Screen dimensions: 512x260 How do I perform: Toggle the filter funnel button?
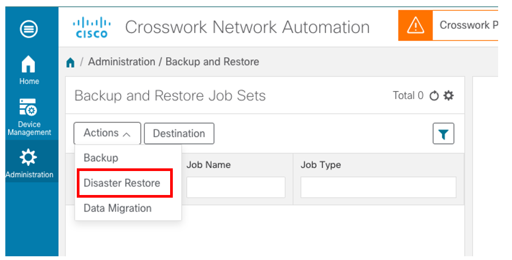click(443, 133)
